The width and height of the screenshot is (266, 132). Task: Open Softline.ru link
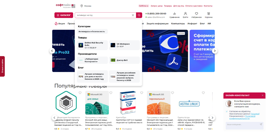[x=144, y=6]
